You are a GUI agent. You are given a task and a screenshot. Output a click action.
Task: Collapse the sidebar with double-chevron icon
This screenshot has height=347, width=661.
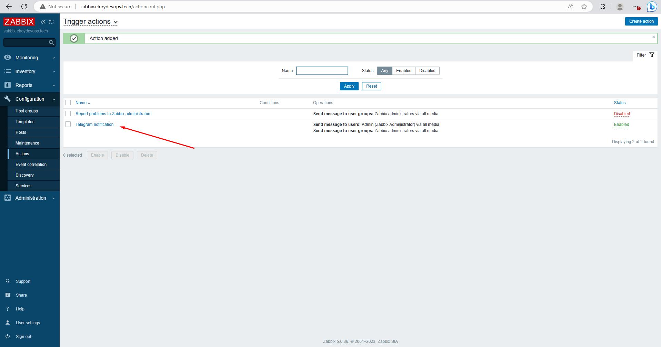tap(43, 22)
